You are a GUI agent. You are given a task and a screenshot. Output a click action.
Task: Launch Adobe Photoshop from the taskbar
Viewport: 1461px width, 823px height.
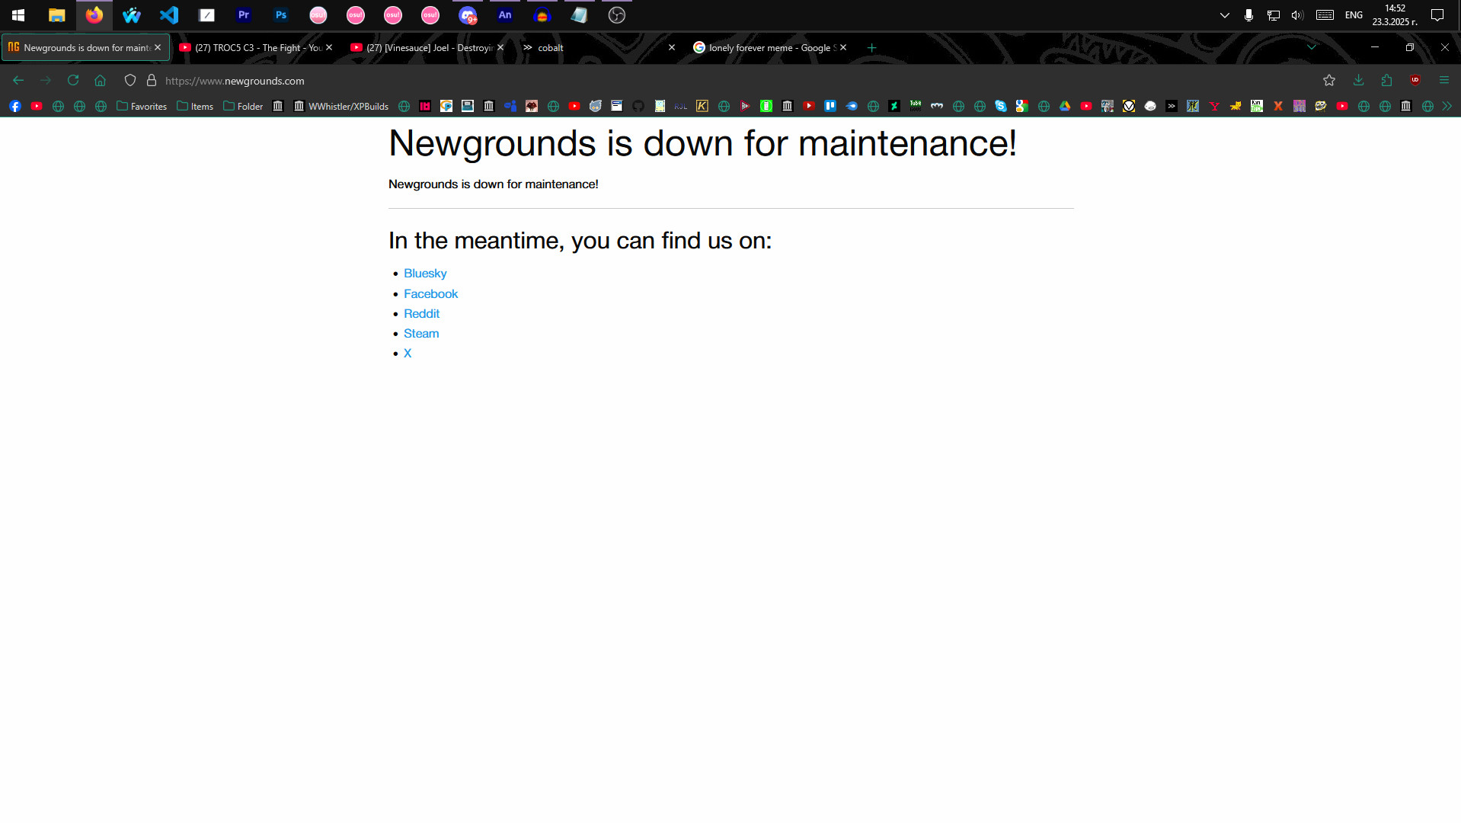point(281,15)
